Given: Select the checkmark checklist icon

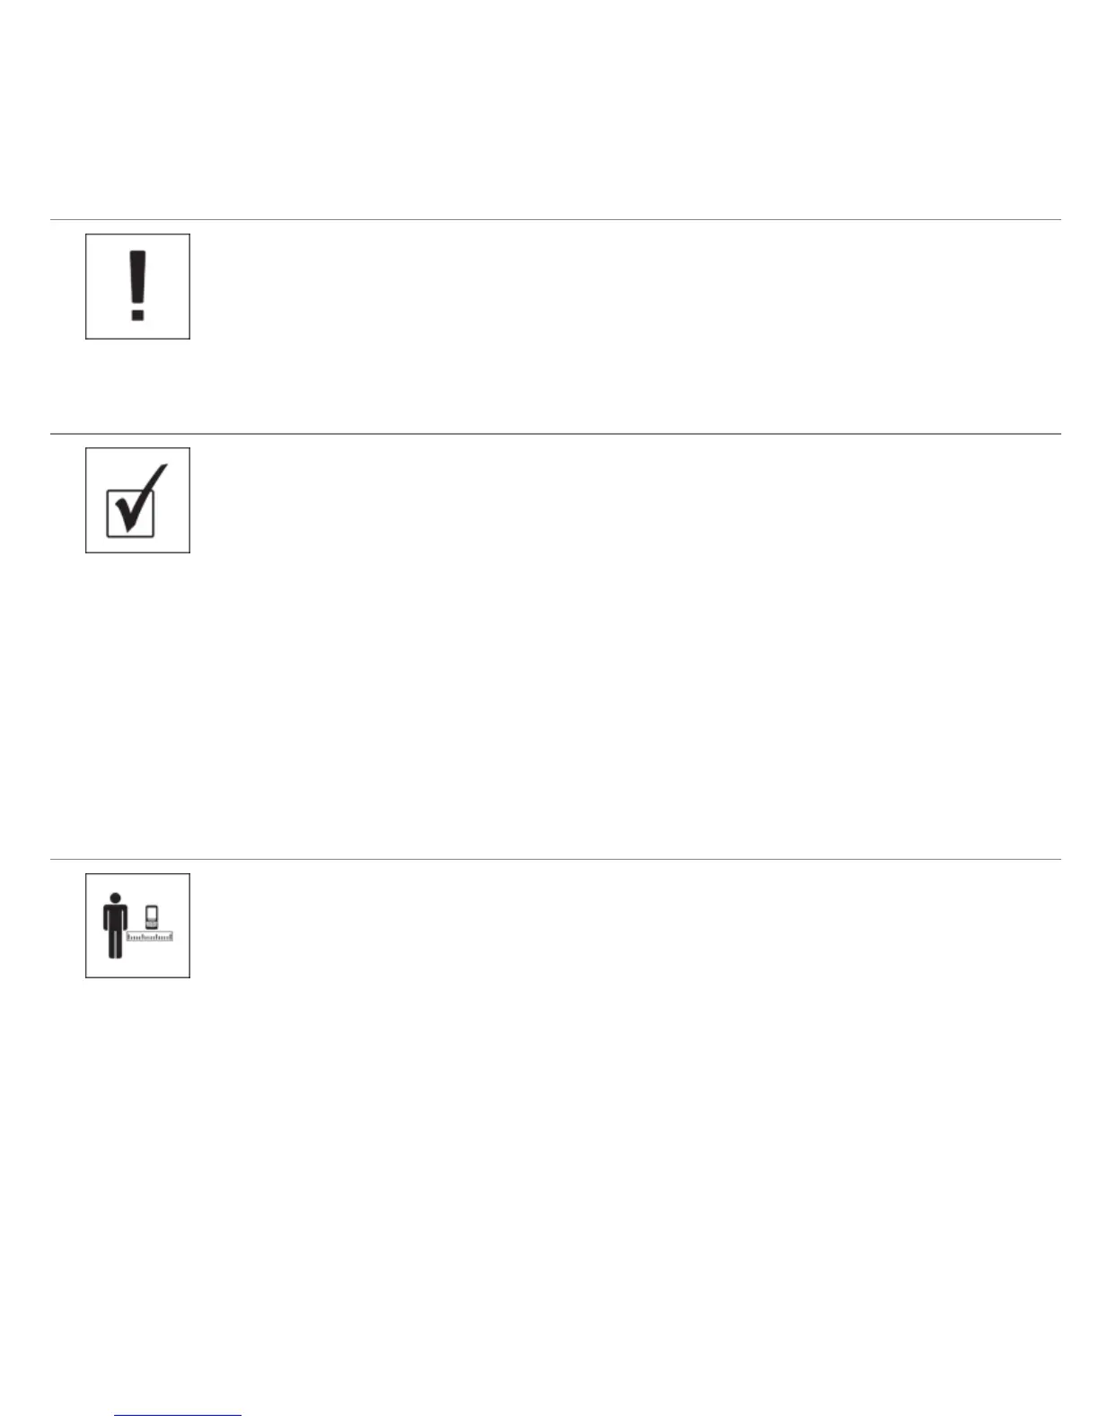Looking at the screenshot, I should tap(137, 499).
